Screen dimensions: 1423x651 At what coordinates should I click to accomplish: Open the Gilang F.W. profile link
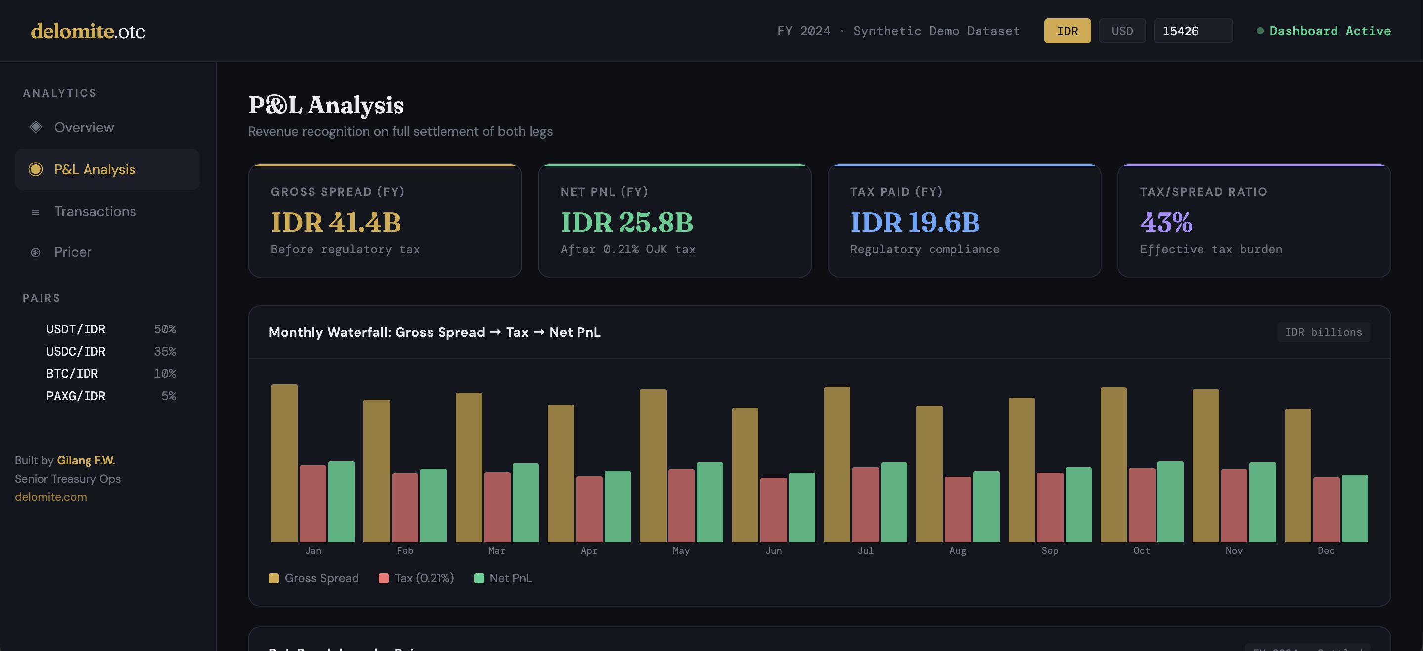pyautogui.click(x=86, y=459)
